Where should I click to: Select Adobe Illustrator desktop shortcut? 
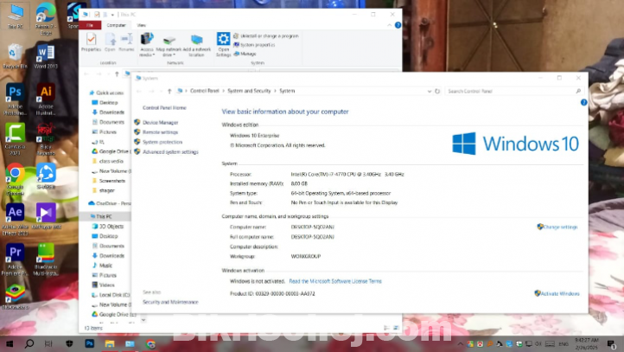(x=46, y=99)
